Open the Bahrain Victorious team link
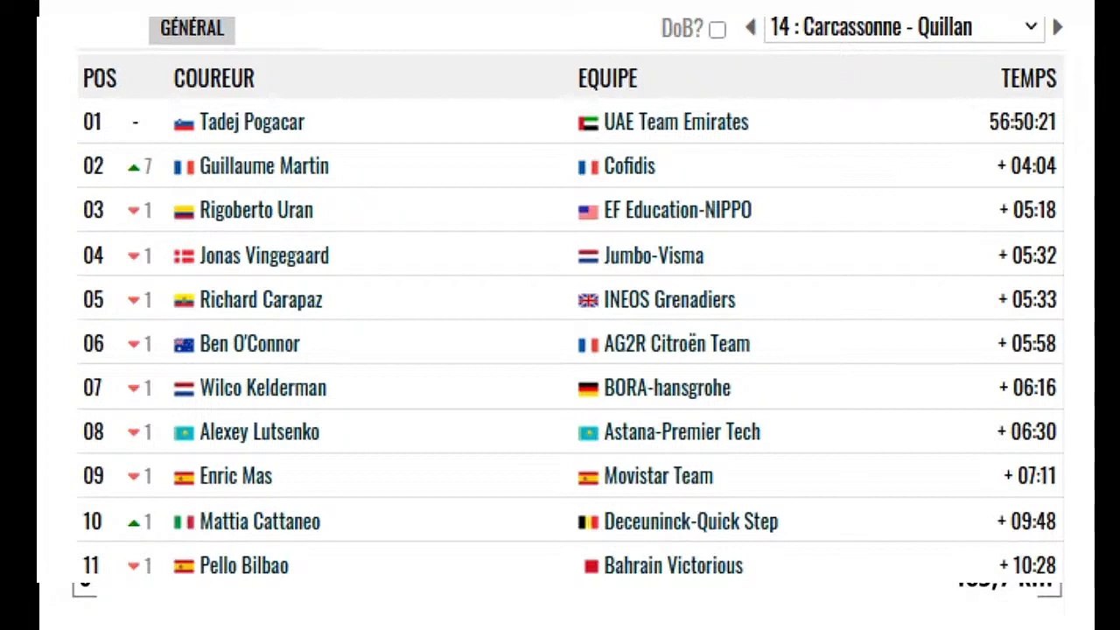 673,566
